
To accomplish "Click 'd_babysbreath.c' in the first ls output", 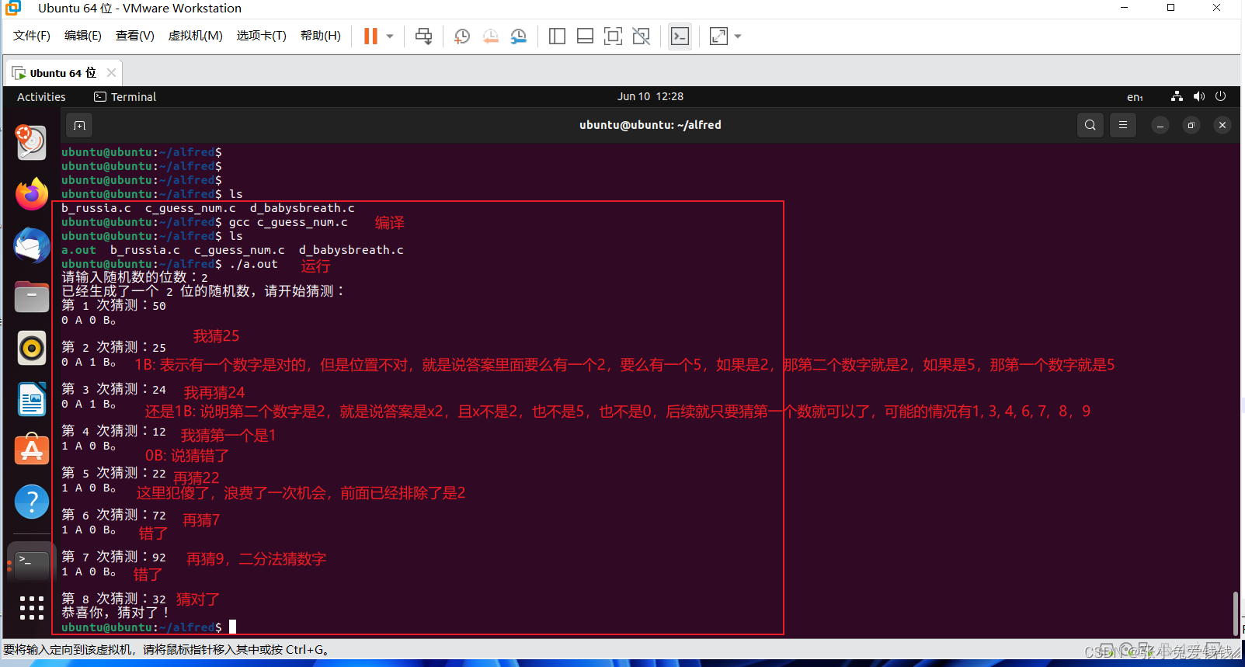I will 302,208.
